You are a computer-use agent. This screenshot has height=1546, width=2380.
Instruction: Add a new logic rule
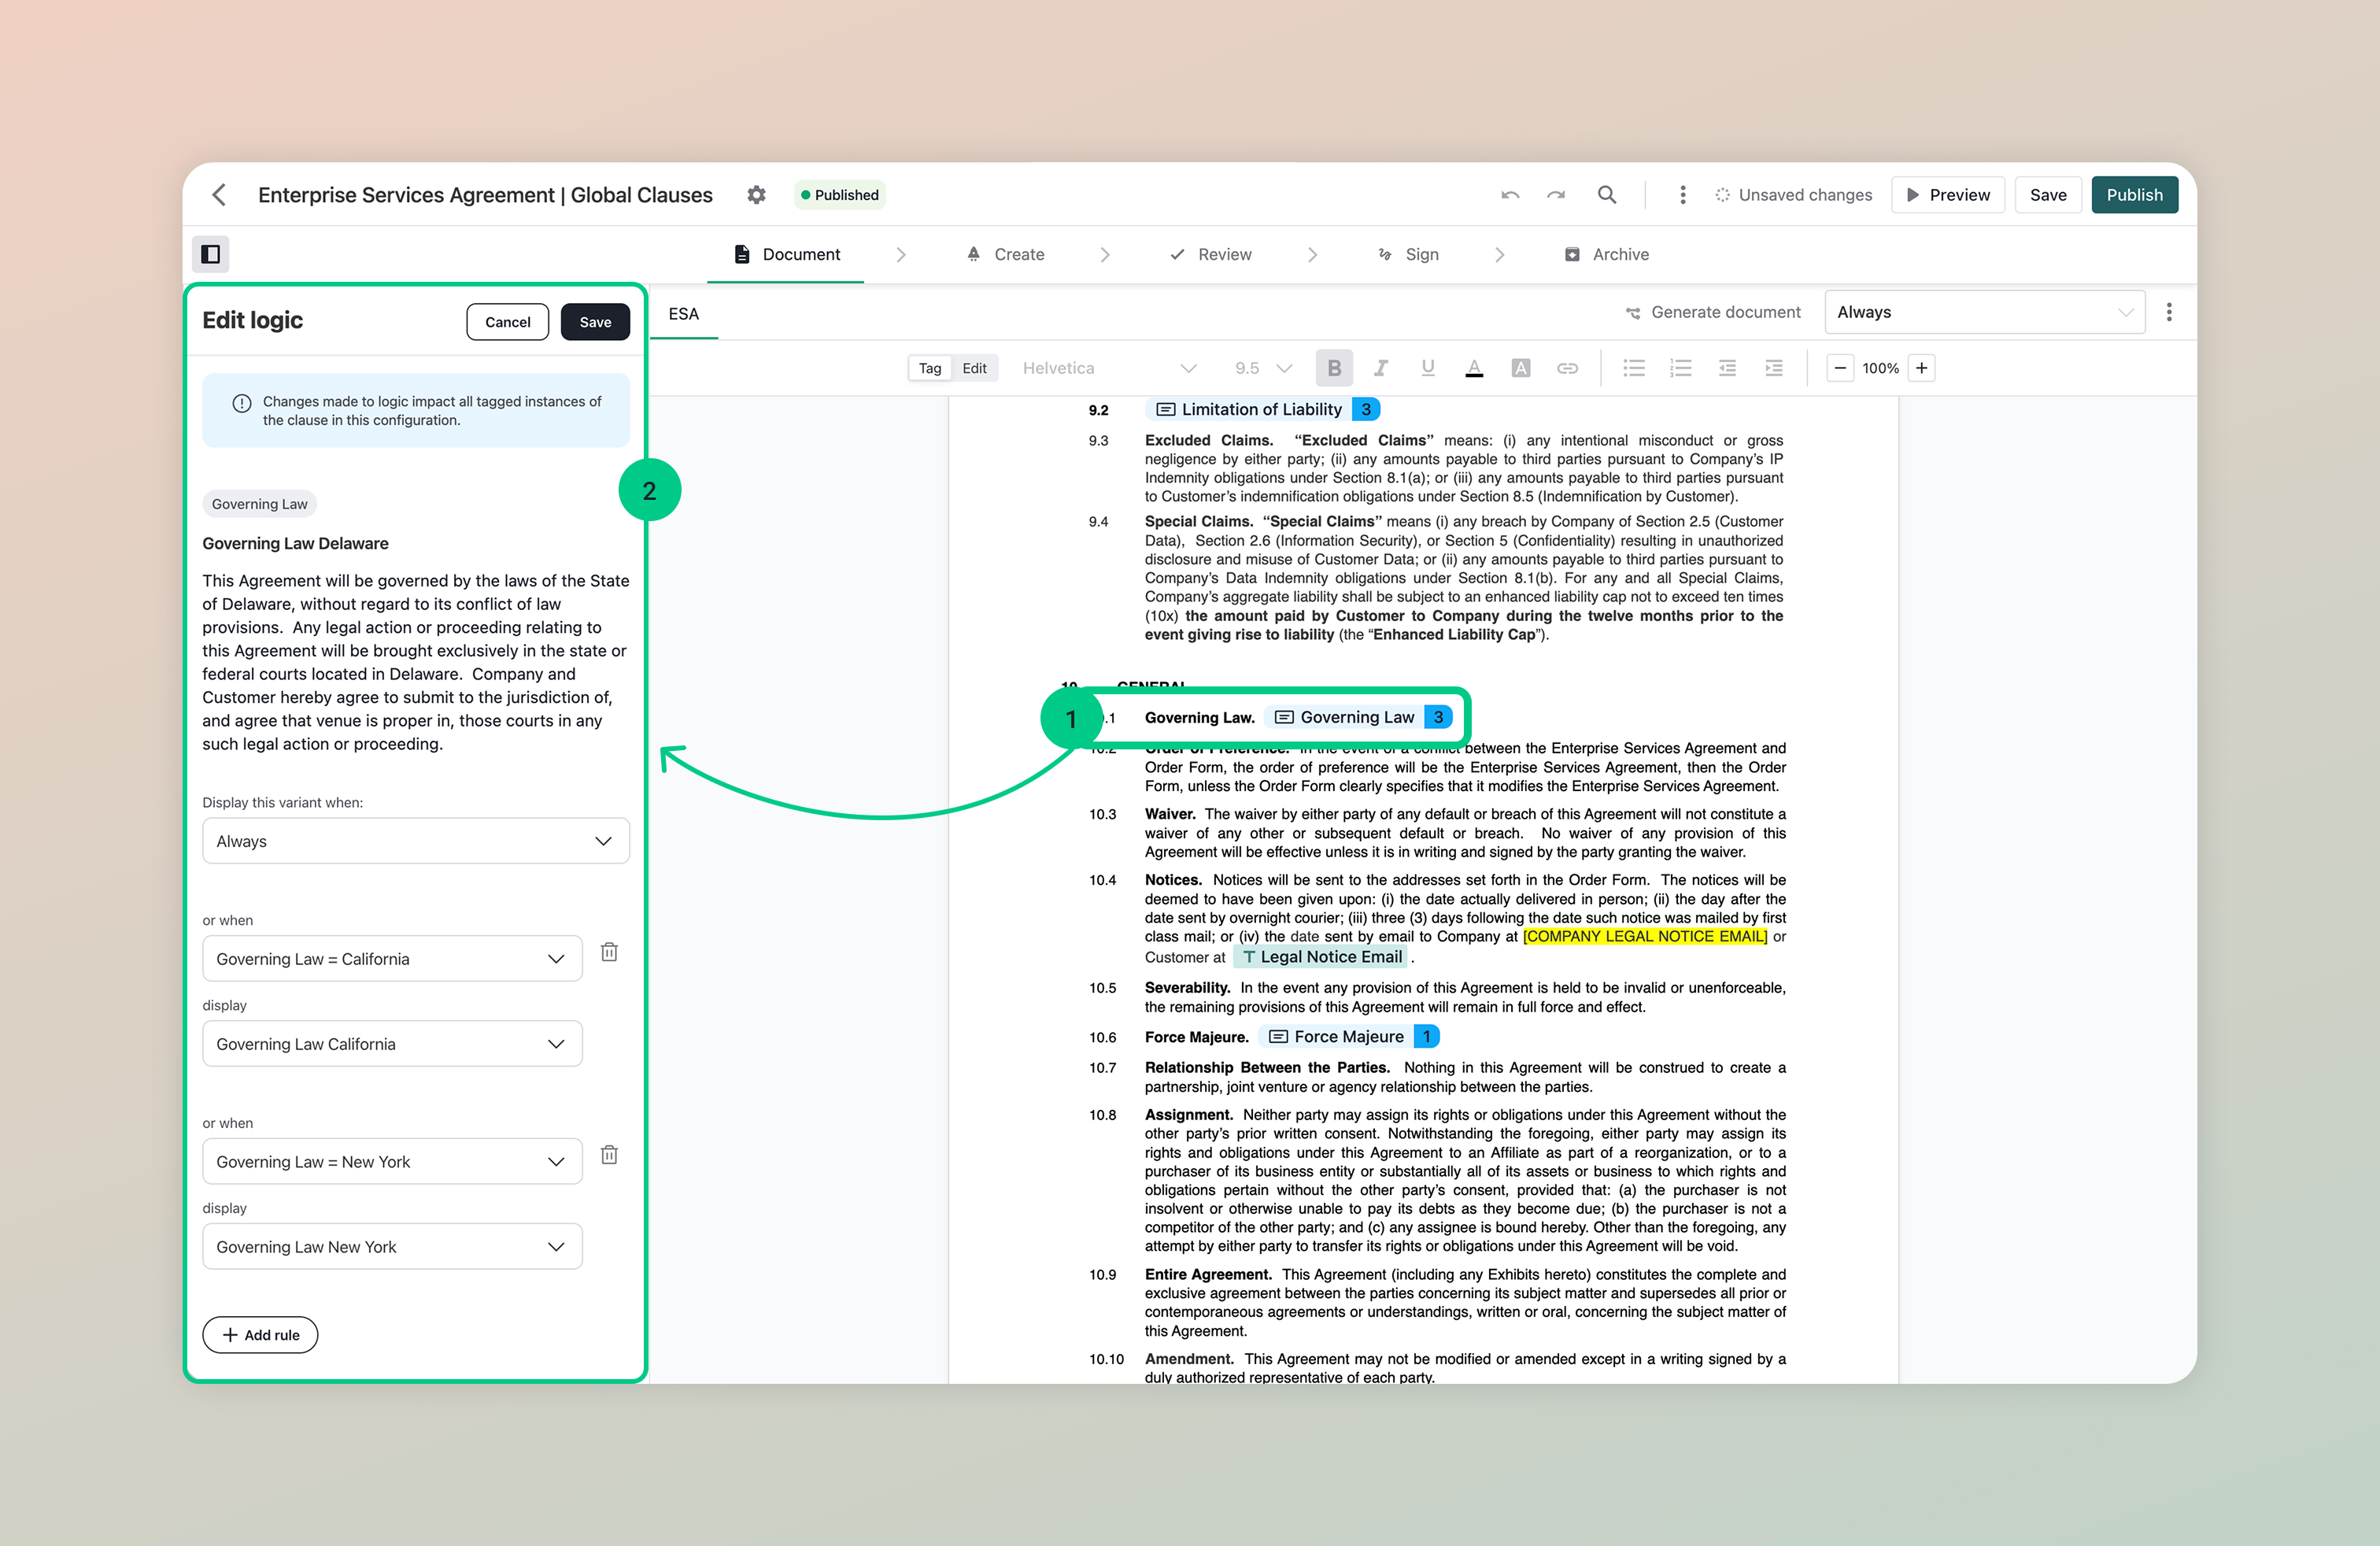point(260,1335)
